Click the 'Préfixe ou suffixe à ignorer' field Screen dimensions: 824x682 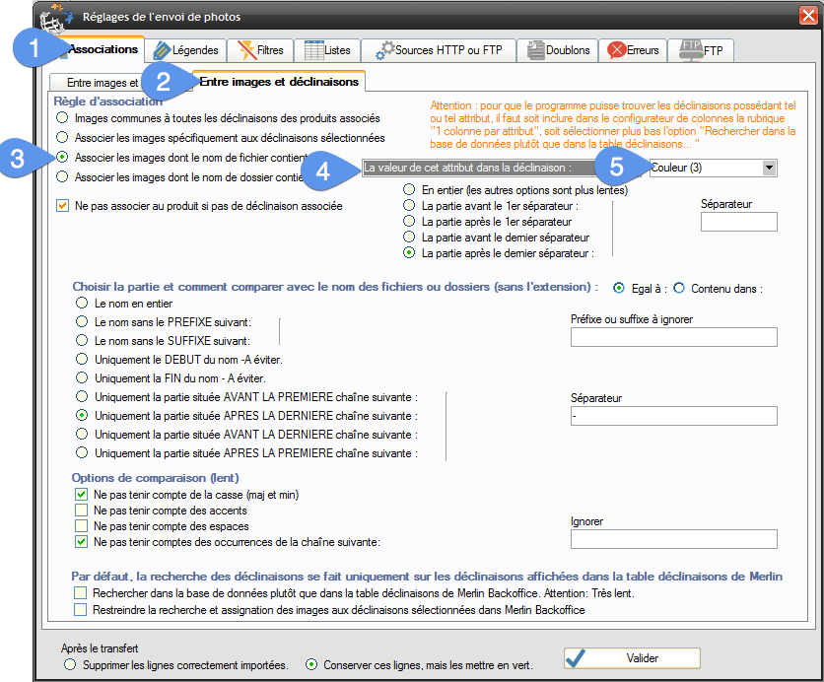click(x=673, y=338)
